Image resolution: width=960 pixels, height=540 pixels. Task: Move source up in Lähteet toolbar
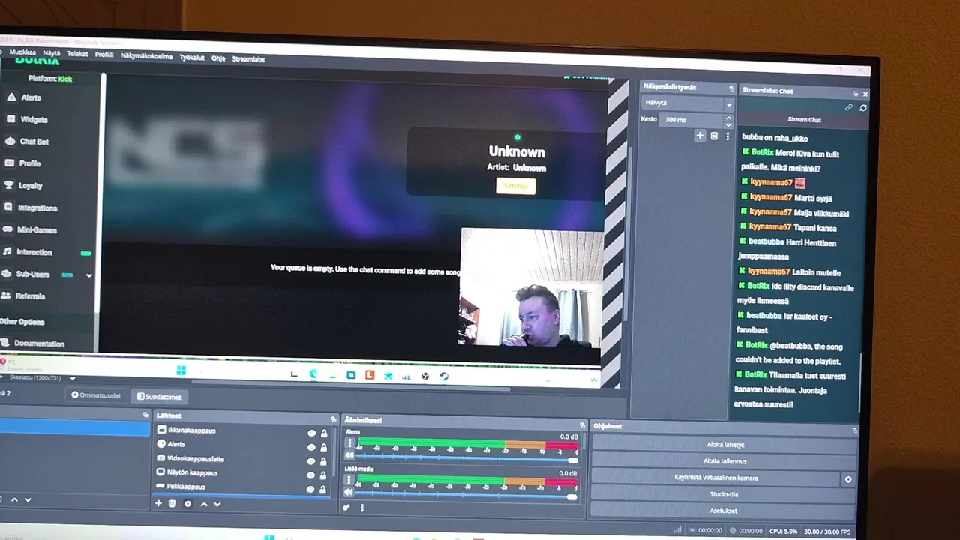tap(203, 504)
